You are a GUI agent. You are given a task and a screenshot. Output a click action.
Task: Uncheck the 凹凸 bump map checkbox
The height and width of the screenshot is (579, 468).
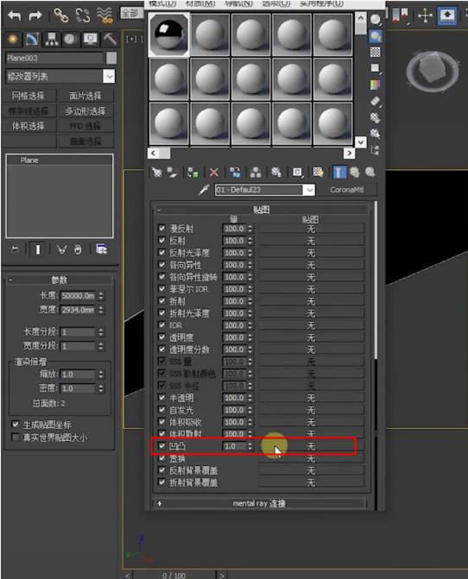point(161,445)
